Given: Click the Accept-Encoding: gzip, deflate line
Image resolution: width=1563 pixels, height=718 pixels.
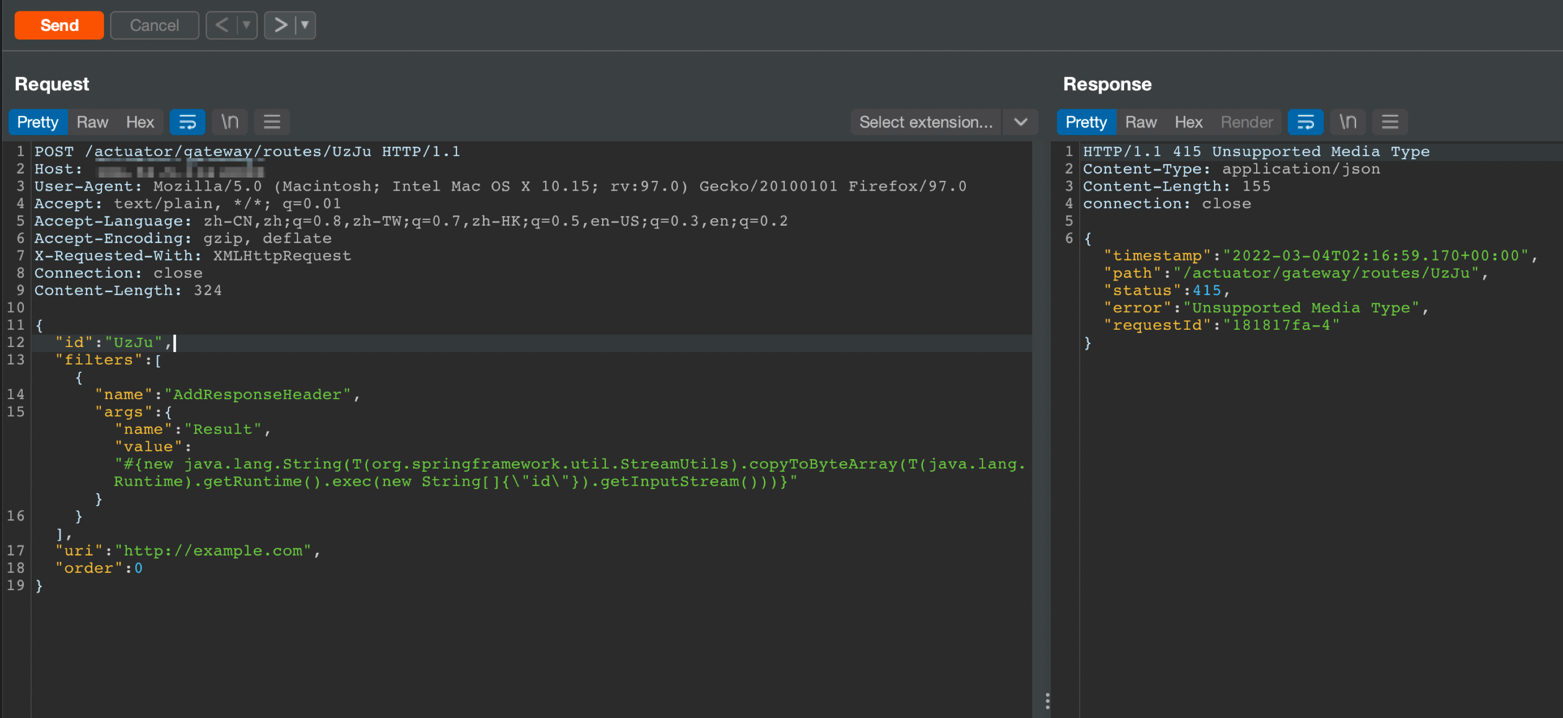Looking at the screenshot, I should (x=183, y=238).
